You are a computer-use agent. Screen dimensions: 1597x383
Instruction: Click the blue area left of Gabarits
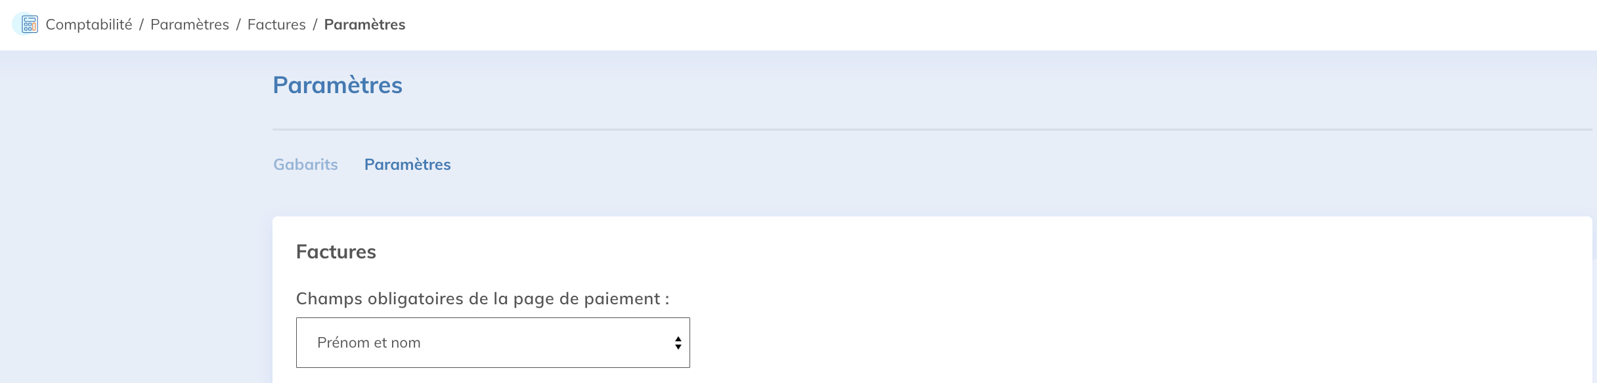tap(131, 165)
